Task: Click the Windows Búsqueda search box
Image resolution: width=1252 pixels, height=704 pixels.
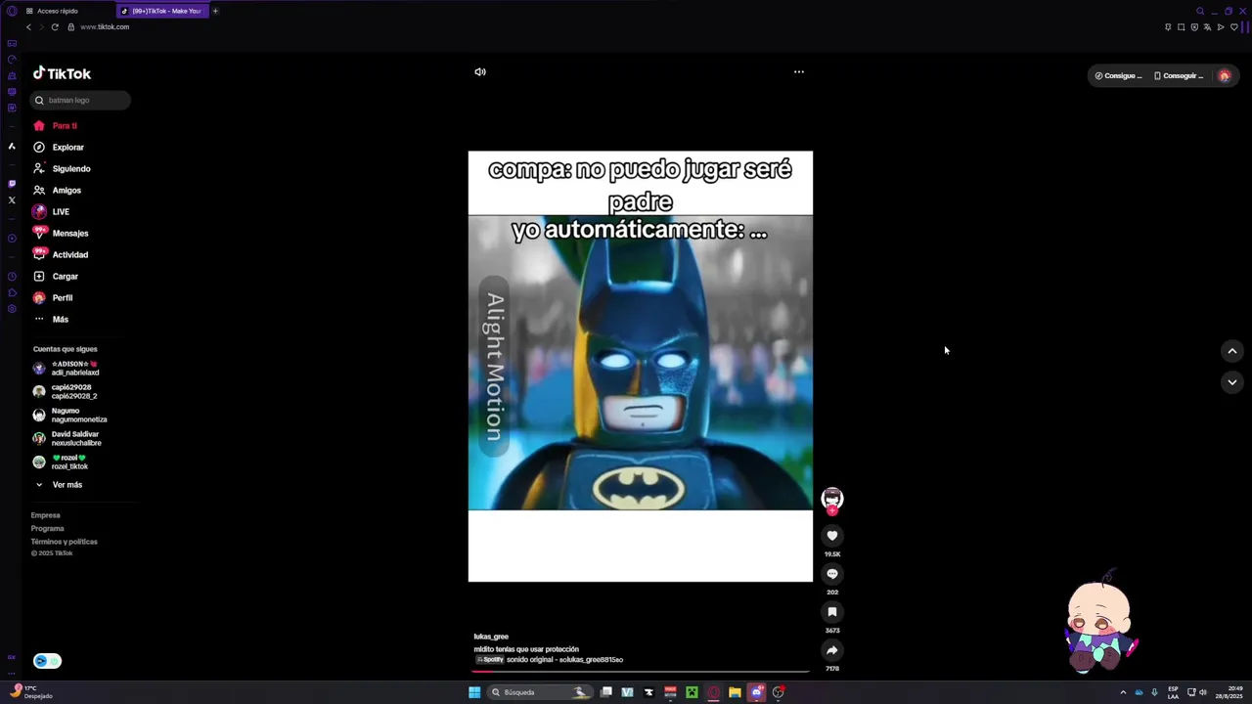Action: pos(541,692)
